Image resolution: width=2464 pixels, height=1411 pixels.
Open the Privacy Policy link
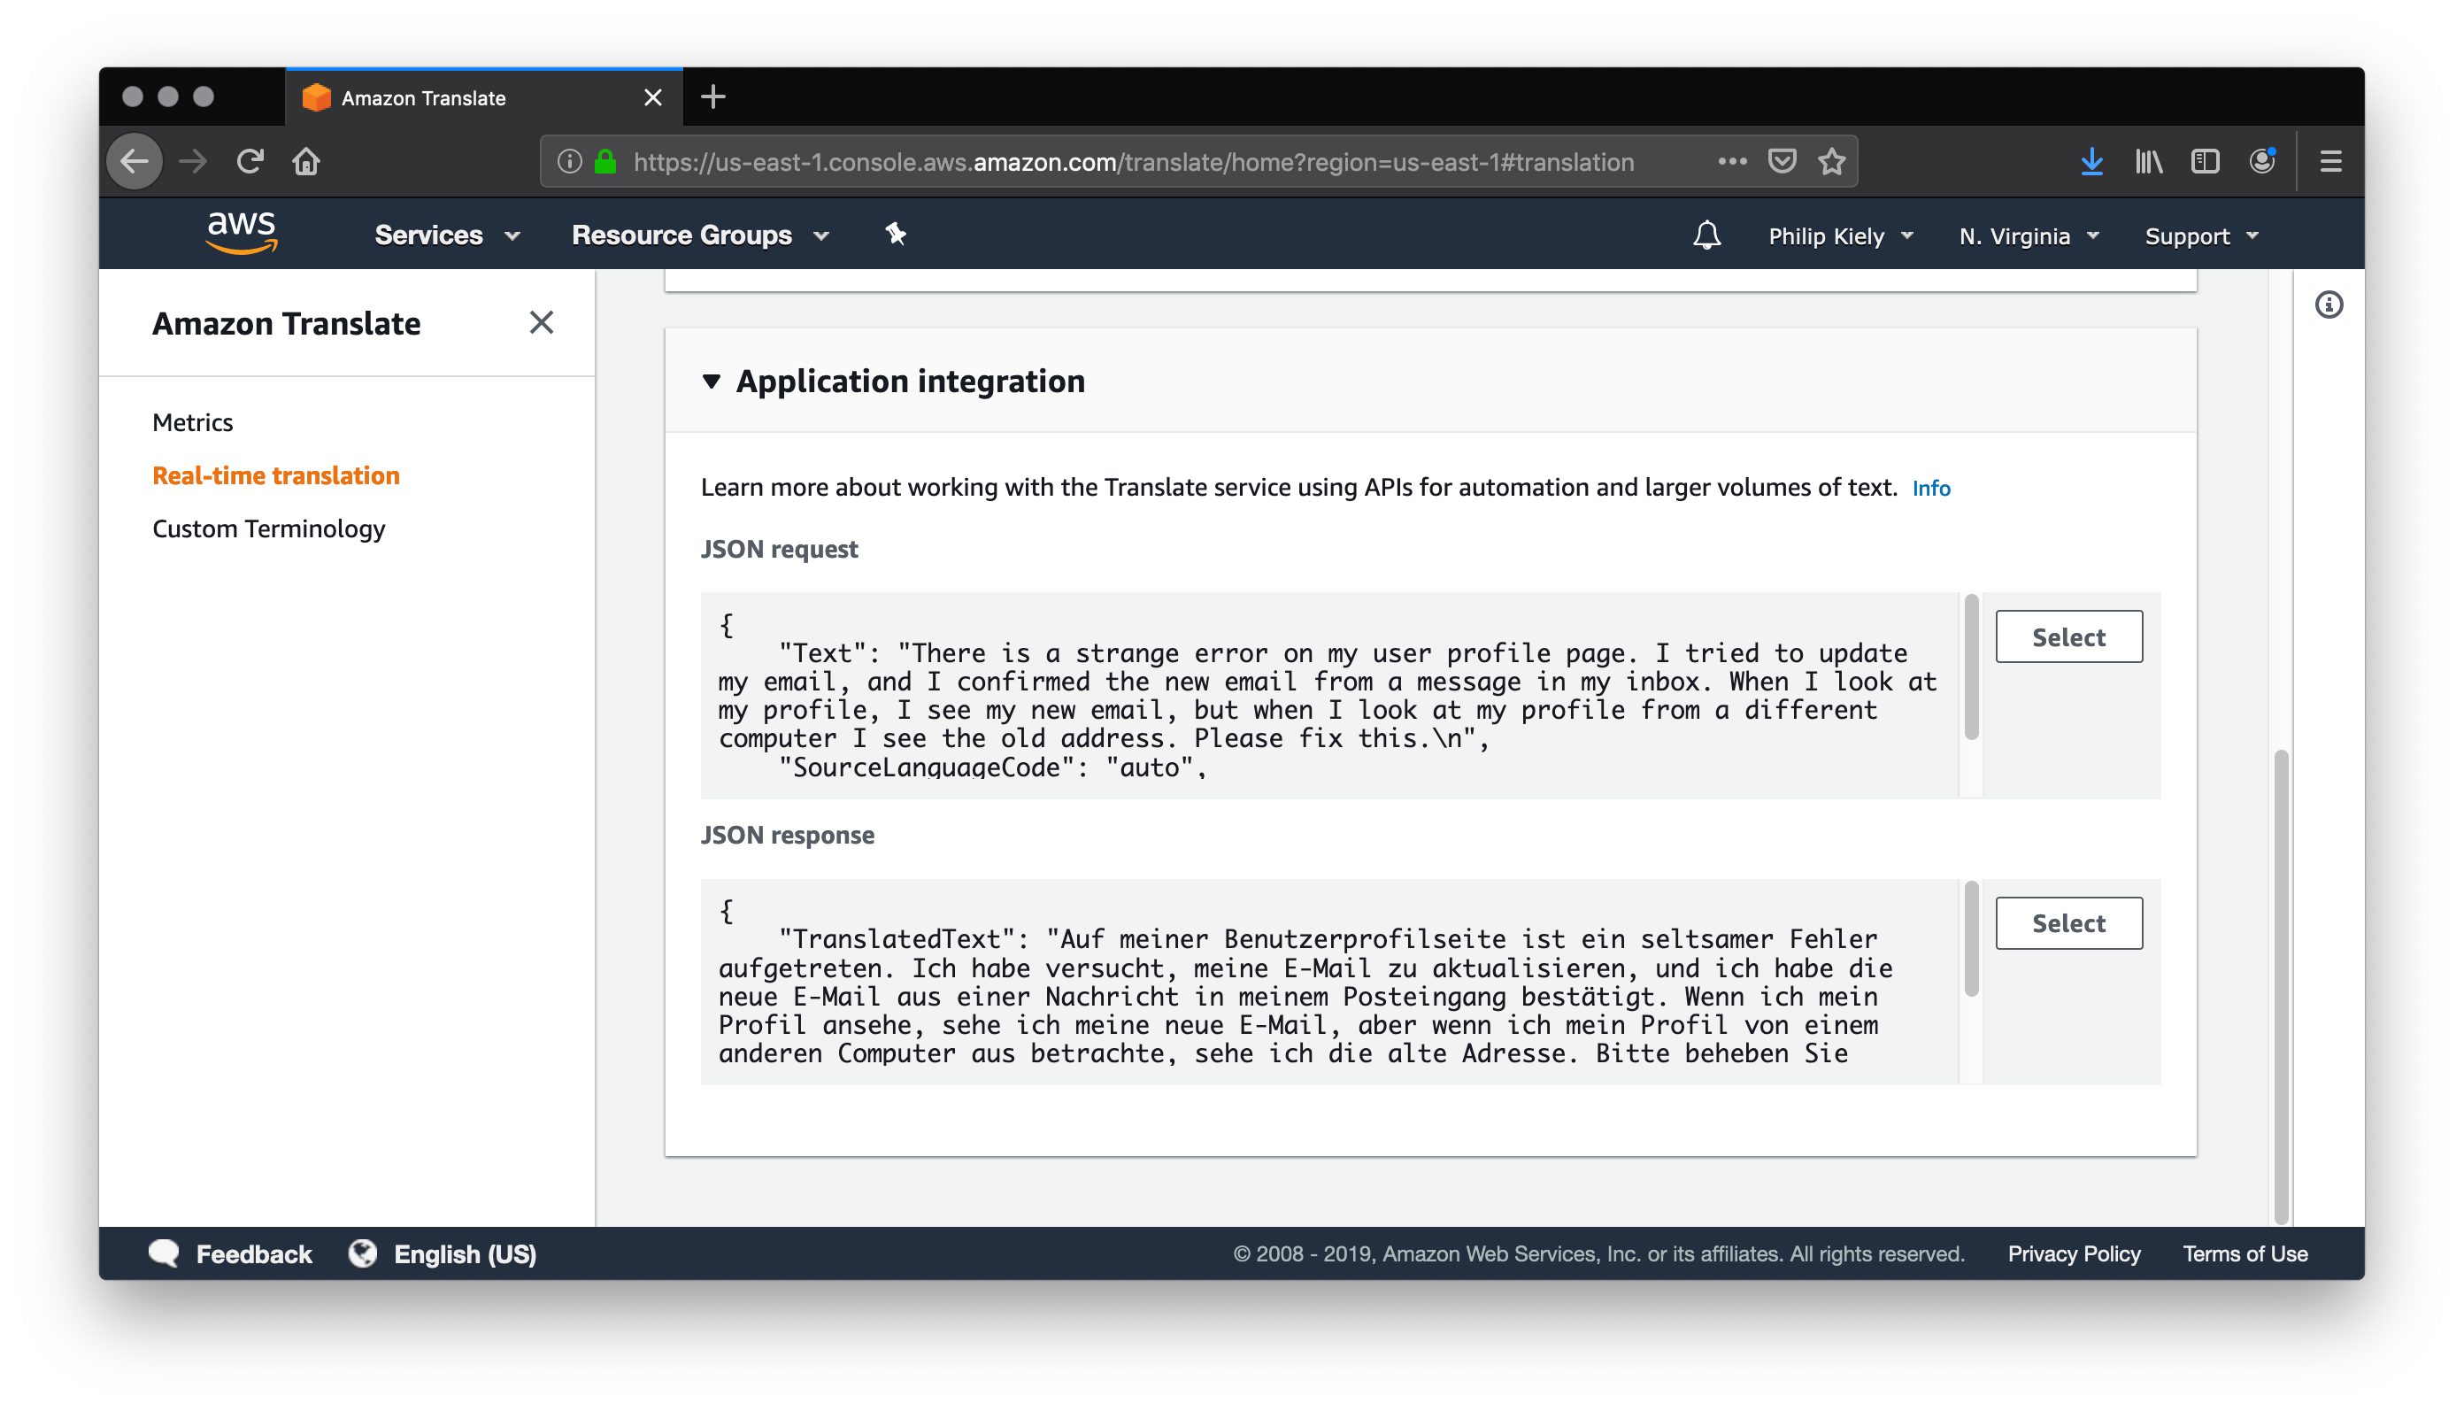click(2074, 1253)
